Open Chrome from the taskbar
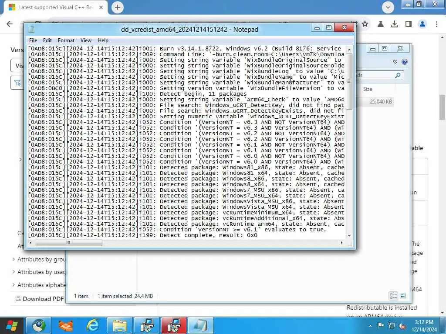This screenshot has height=334, width=446. point(39,325)
